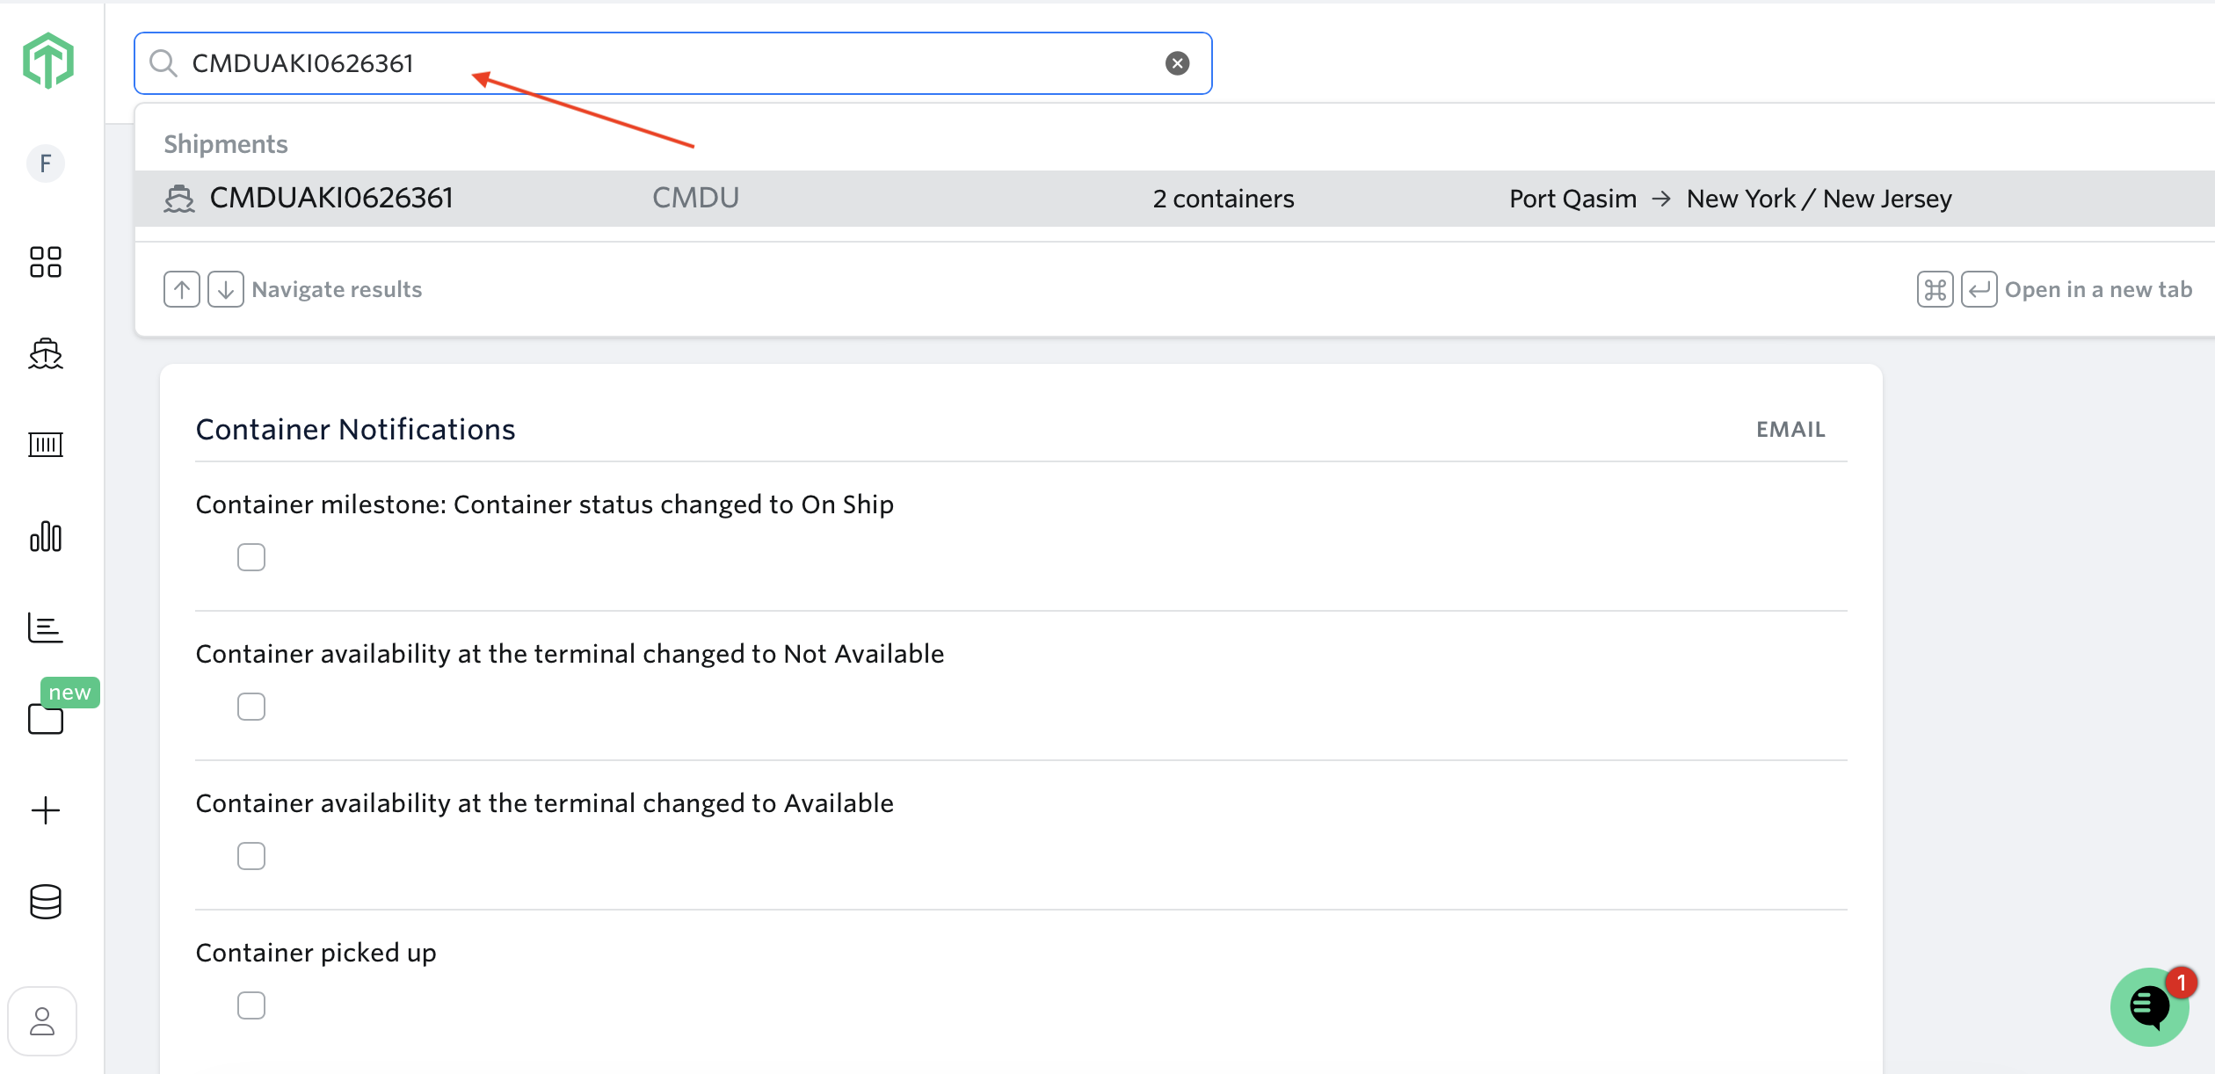The width and height of the screenshot is (2215, 1074).
Task: Select shipment result CMDUAKI0626361
Action: click(x=331, y=199)
